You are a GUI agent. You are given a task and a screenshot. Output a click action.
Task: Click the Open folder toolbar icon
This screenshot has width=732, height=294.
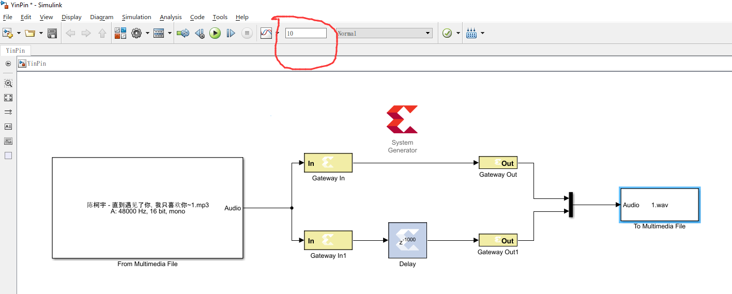tap(30, 33)
